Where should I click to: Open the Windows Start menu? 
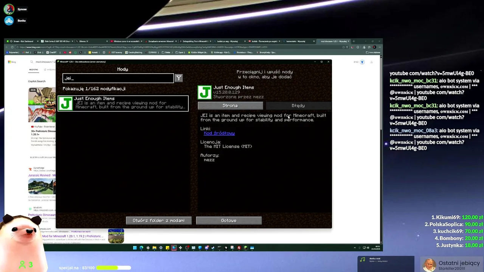(135, 248)
